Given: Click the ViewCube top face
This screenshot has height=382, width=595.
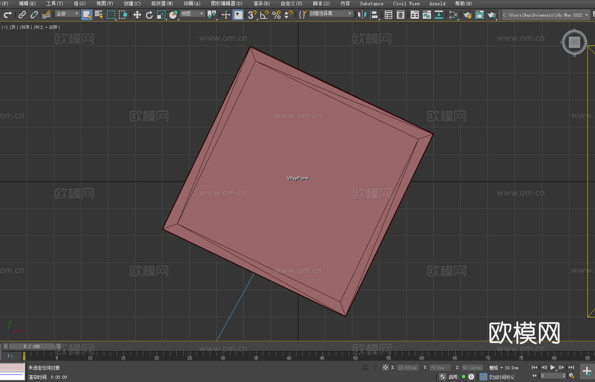Looking at the screenshot, I should [574, 42].
